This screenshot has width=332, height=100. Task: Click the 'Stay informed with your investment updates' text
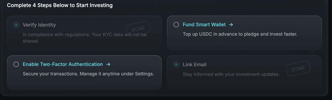click(231, 75)
